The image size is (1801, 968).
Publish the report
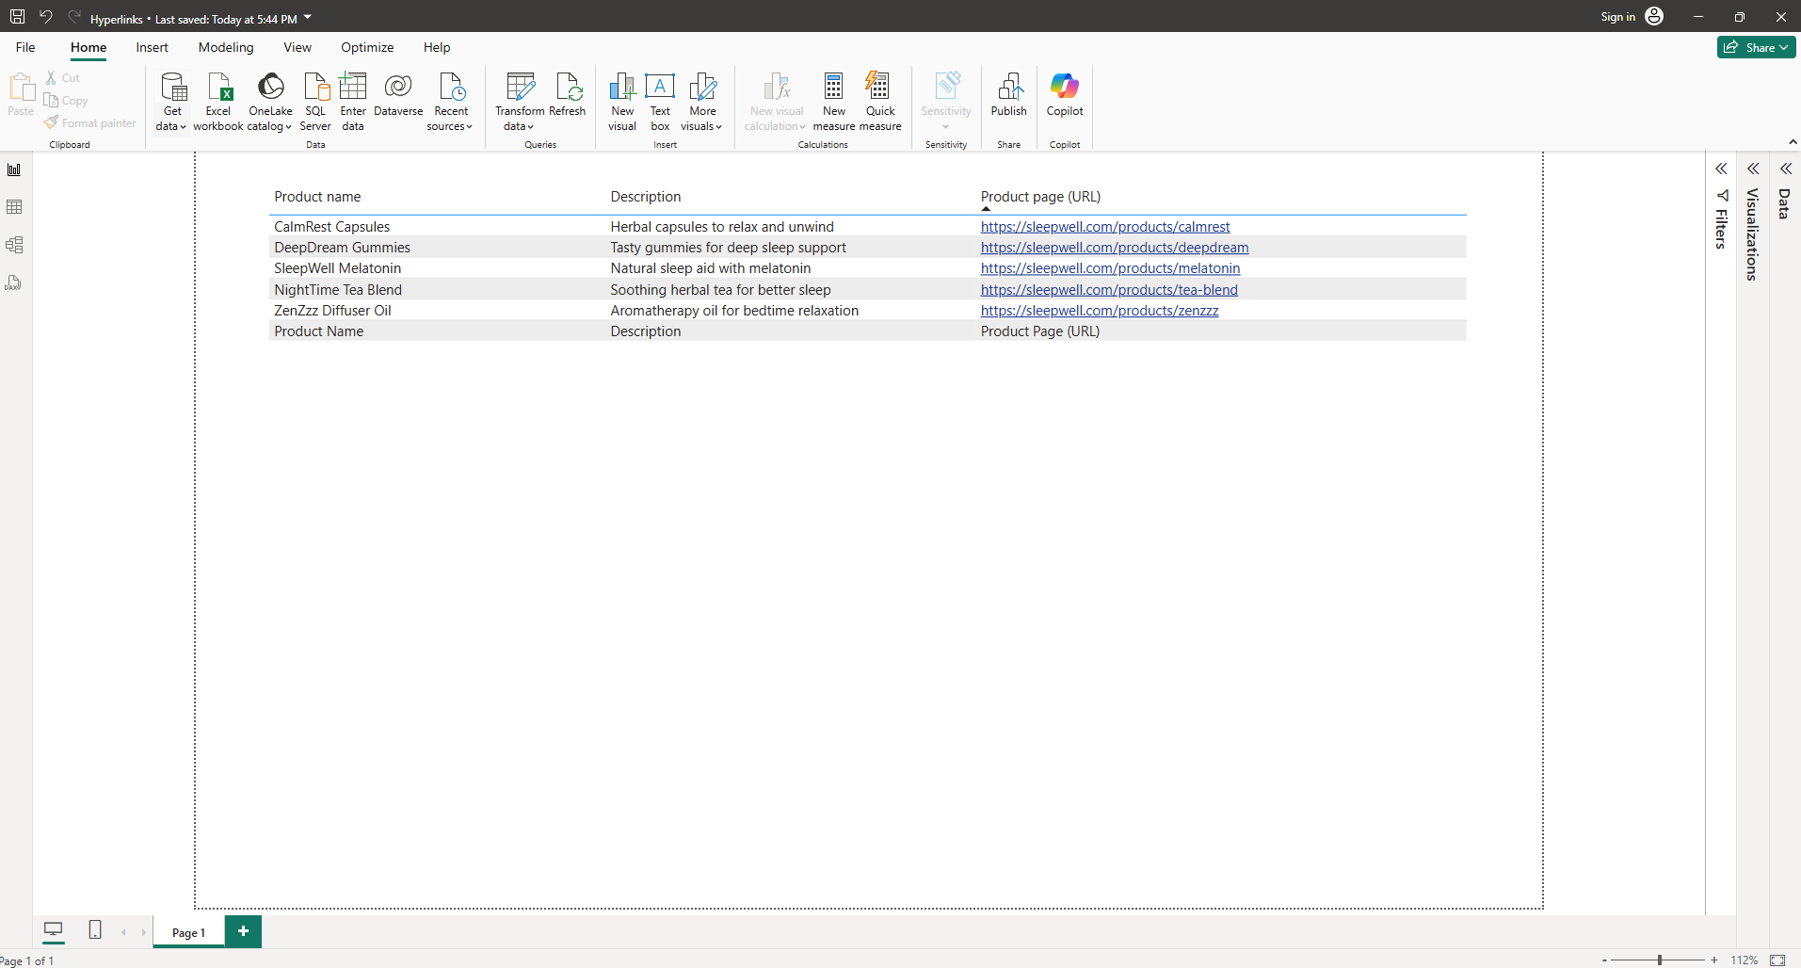pyautogui.click(x=1008, y=94)
